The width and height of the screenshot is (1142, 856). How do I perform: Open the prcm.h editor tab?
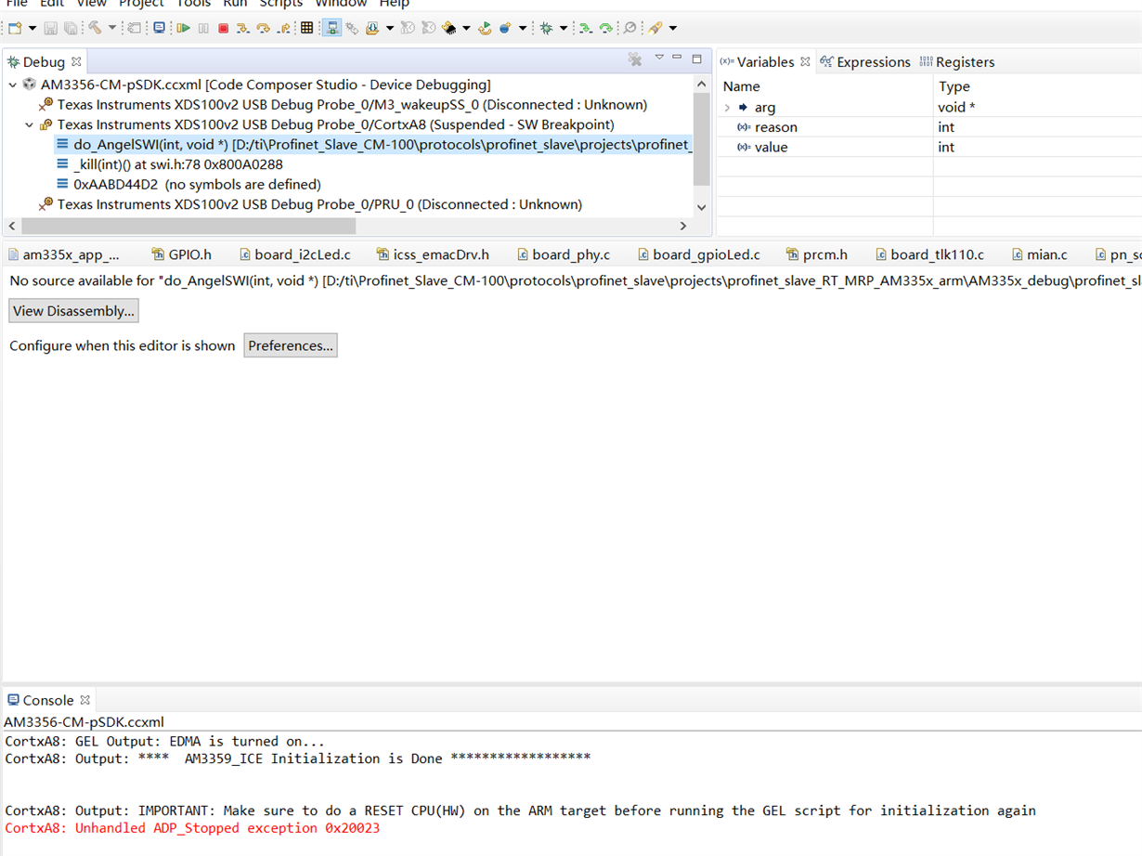[817, 254]
